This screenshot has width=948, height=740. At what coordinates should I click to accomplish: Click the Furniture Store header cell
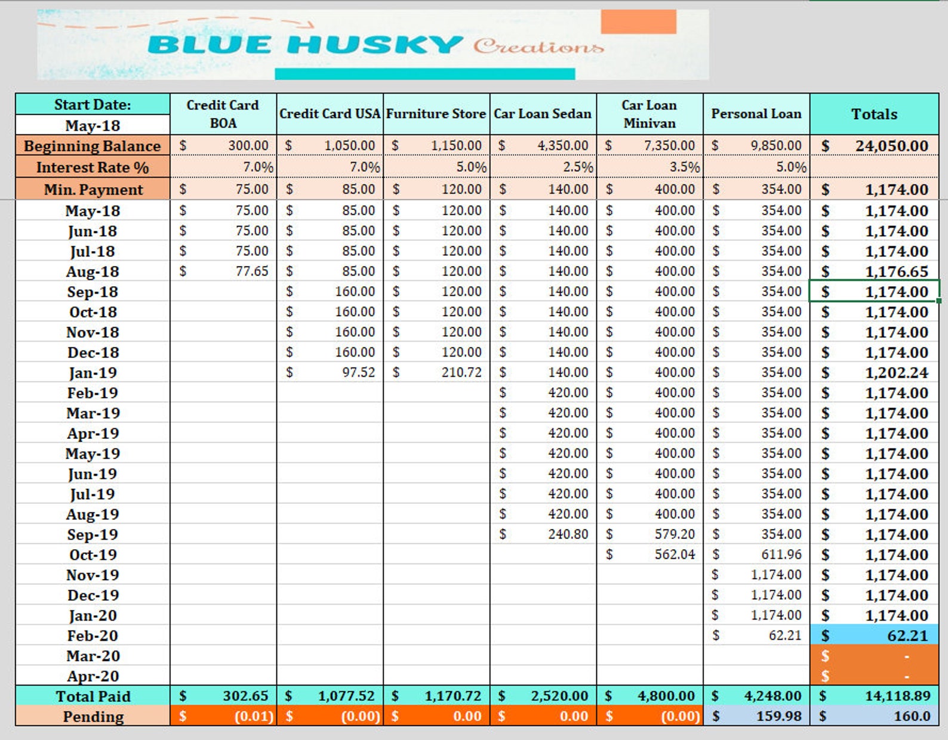[436, 114]
